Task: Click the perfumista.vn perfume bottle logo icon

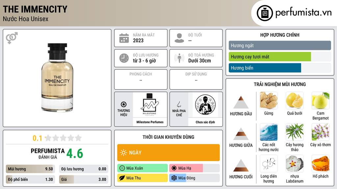Action: [x=265, y=13]
